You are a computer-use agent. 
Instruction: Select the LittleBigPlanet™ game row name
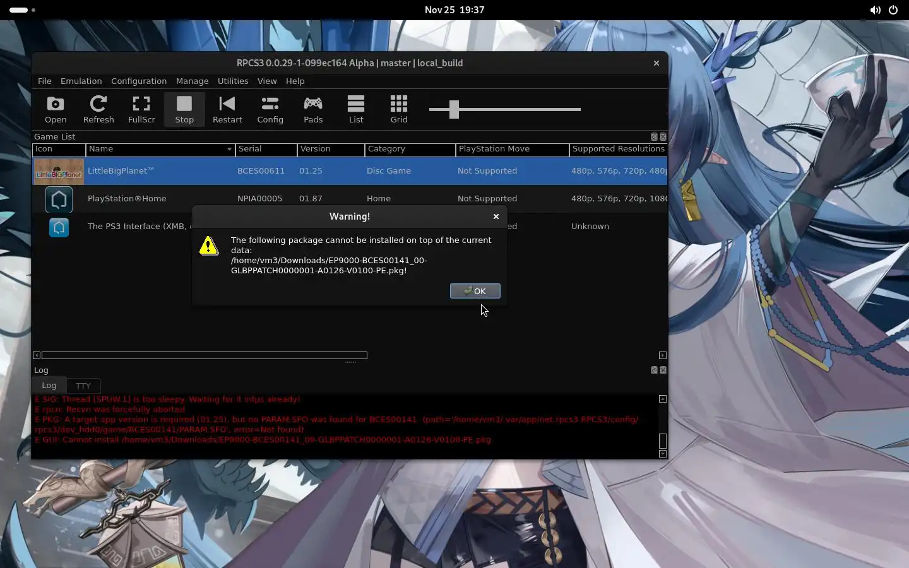click(x=121, y=171)
